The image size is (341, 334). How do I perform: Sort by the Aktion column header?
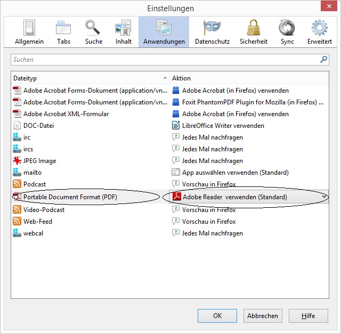[249, 78]
